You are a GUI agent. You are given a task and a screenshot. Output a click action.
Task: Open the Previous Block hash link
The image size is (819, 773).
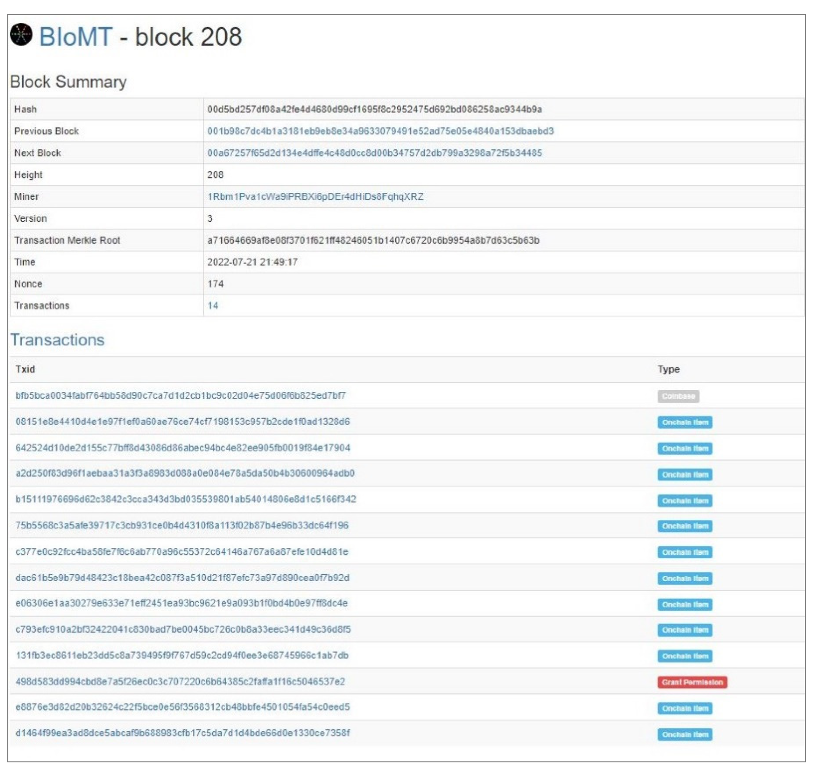pyautogui.click(x=380, y=131)
